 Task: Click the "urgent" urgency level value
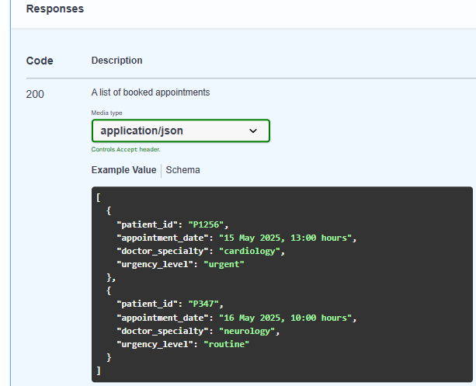pos(224,264)
